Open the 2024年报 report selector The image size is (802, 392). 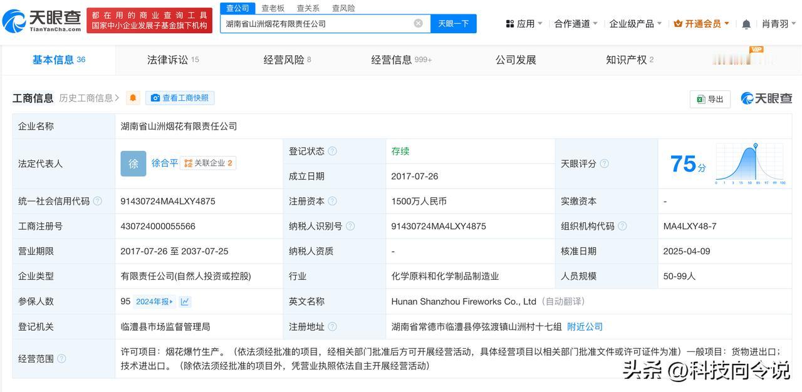click(154, 301)
